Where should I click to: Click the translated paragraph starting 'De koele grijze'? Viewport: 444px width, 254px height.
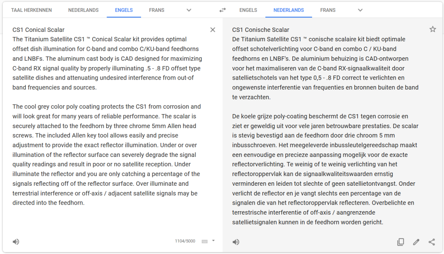point(325,169)
